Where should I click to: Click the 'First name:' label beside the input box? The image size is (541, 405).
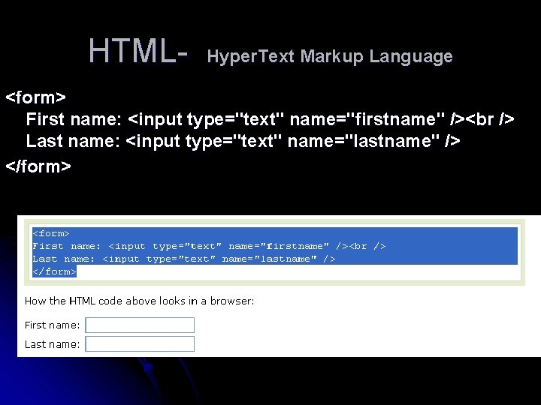(52, 325)
